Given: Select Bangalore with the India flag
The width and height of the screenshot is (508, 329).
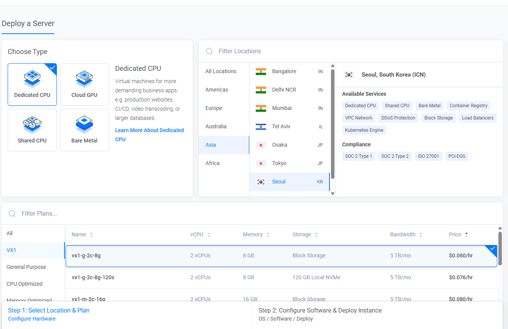Looking at the screenshot, I should pos(261,72).
